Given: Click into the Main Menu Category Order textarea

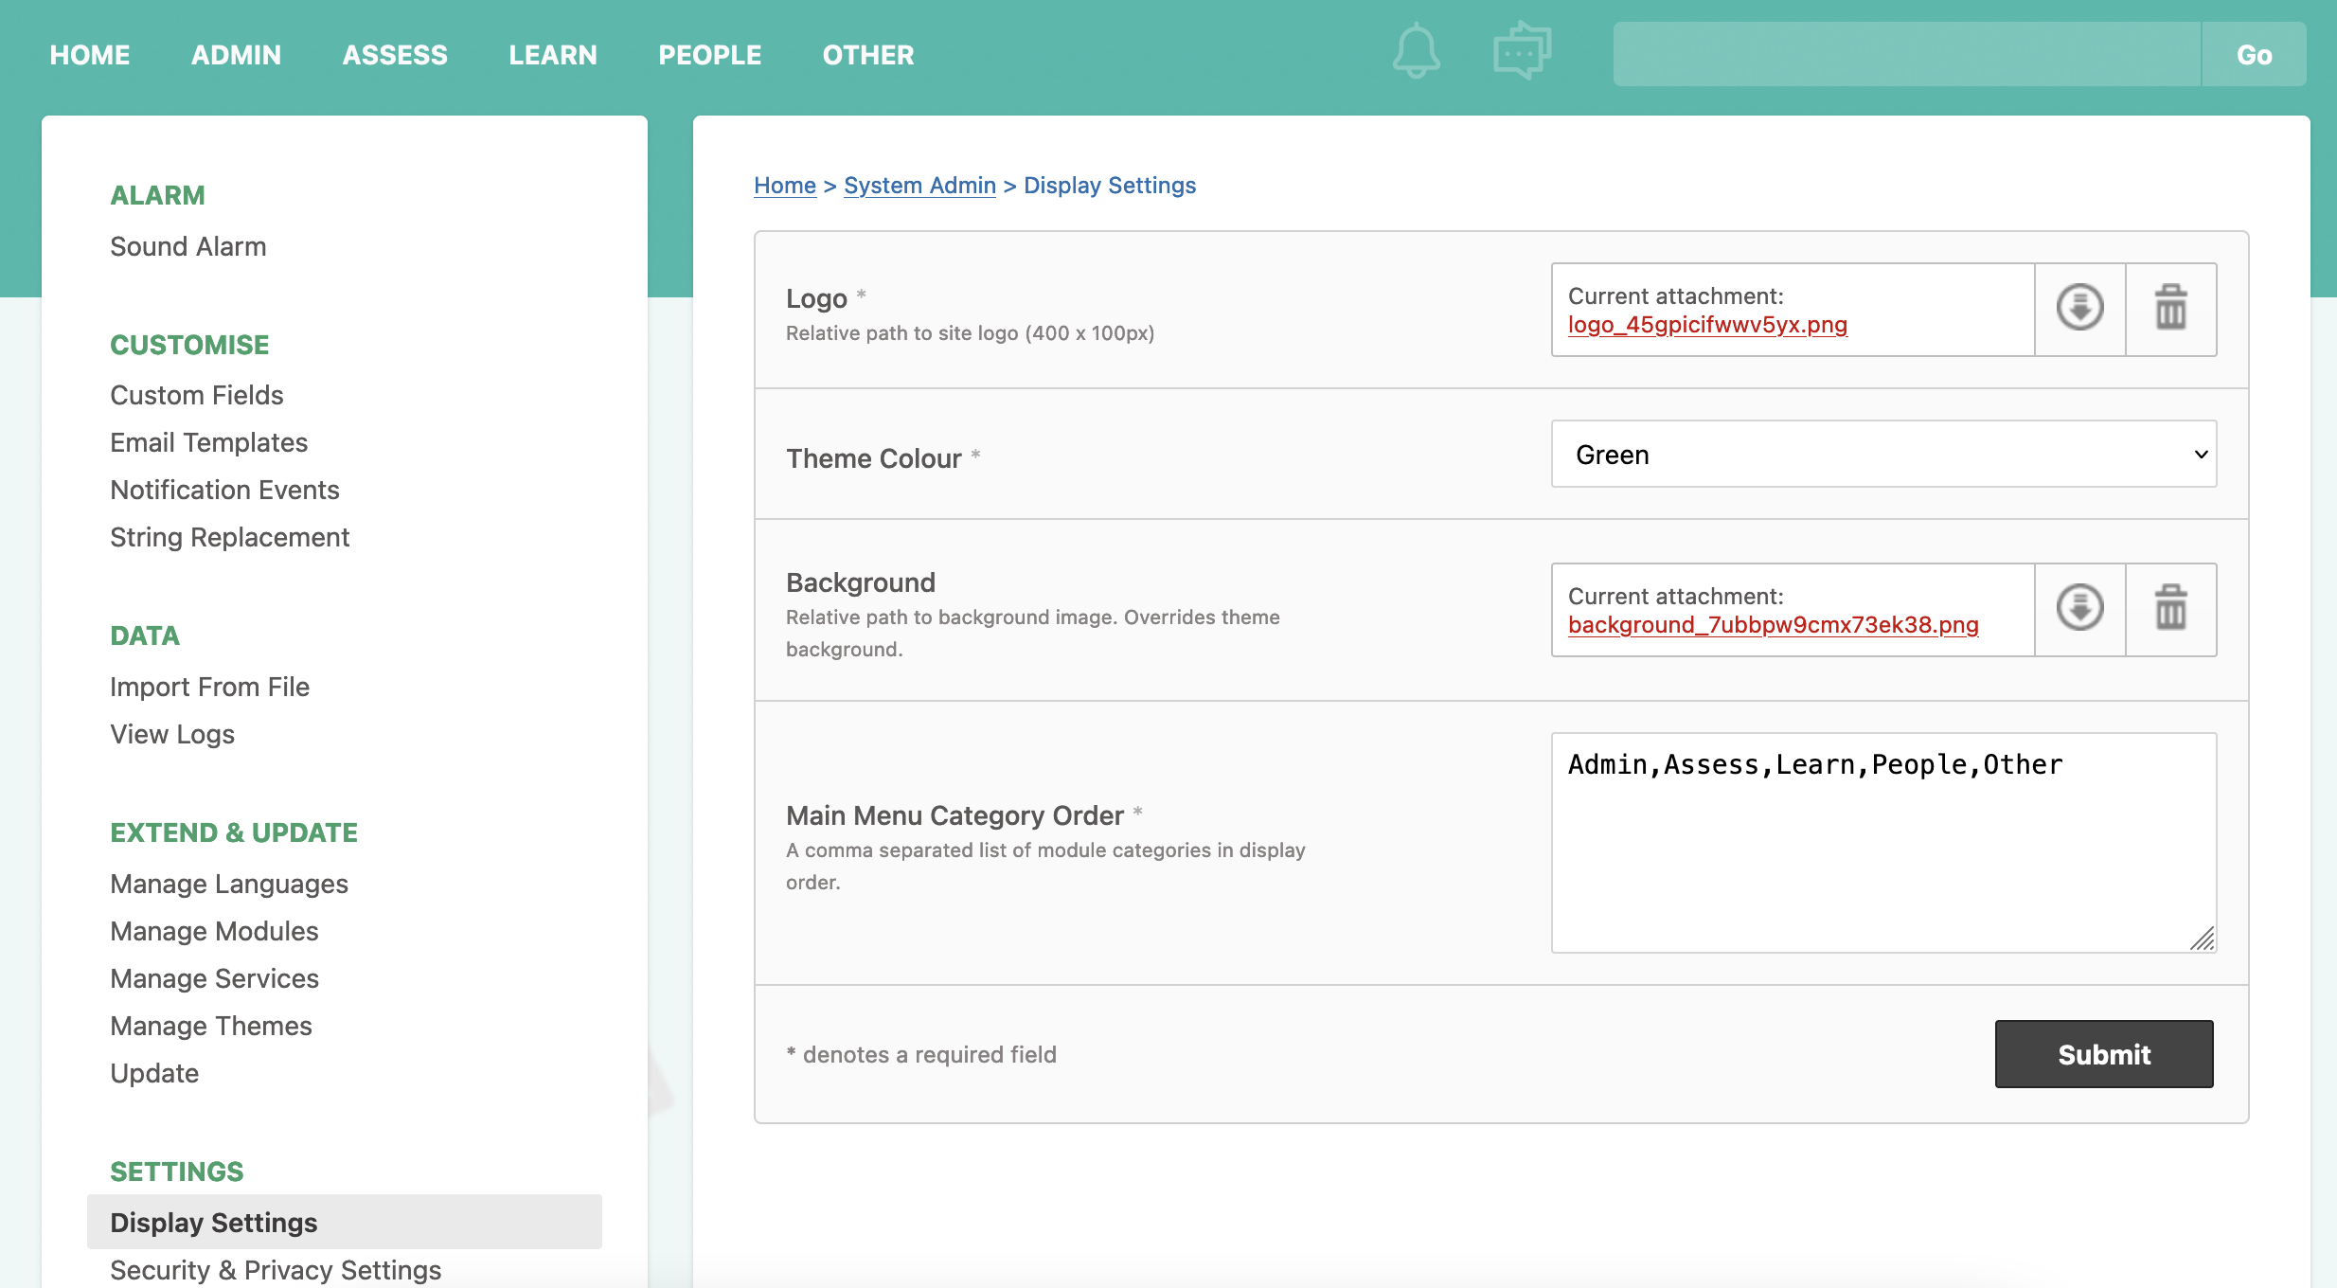Looking at the screenshot, I should (1883, 842).
